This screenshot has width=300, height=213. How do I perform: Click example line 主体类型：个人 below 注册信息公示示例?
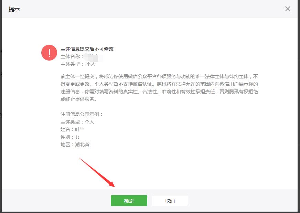tap(77, 122)
